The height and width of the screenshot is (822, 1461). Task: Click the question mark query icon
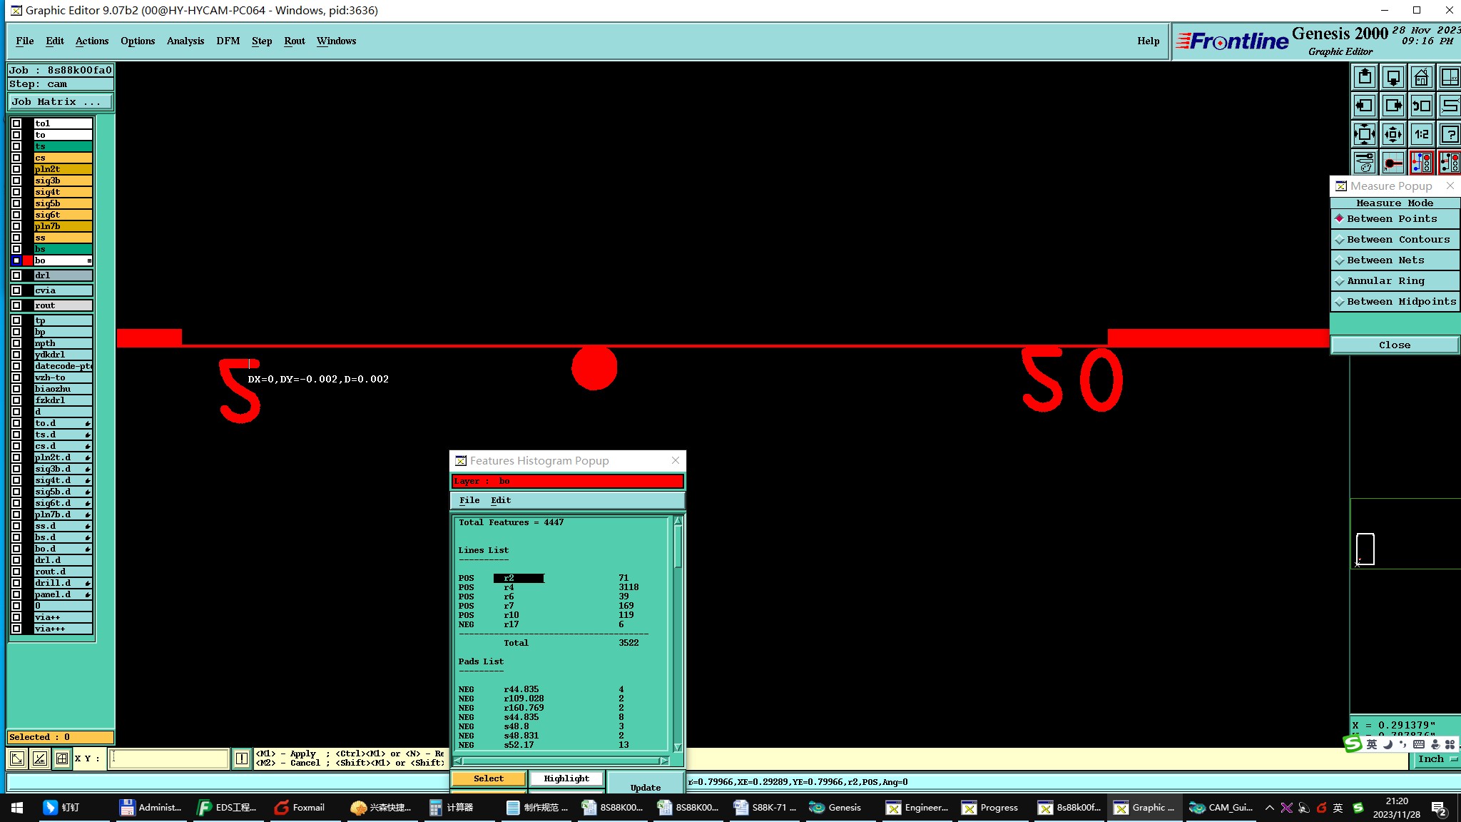click(x=1450, y=134)
